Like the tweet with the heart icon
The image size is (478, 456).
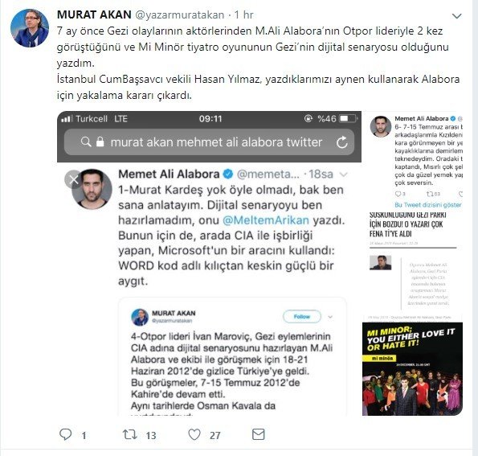pyautogui.click(x=194, y=434)
